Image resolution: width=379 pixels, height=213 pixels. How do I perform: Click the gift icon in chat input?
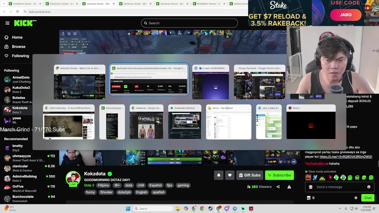pyautogui.click(x=310, y=187)
